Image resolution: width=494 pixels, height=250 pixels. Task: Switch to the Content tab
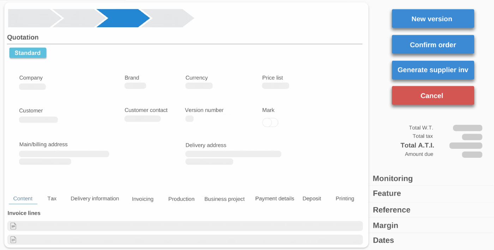(23, 199)
